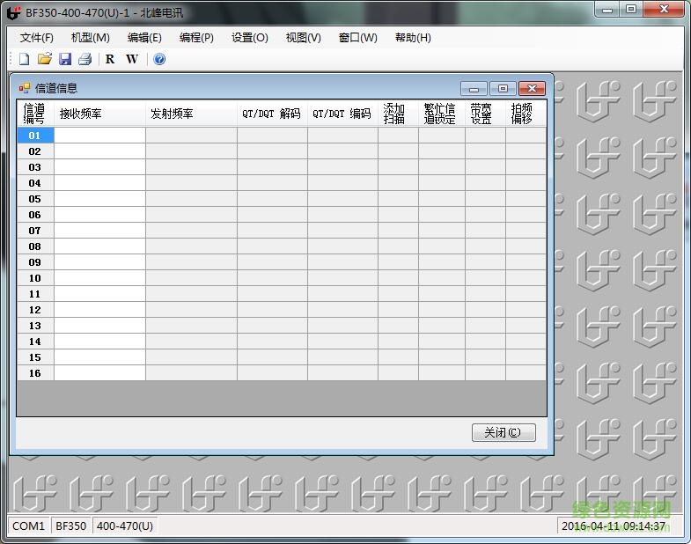The width and height of the screenshot is (691, 544).
Task: Open the 编辑(E) menu
Action: (x=144, y=38)
